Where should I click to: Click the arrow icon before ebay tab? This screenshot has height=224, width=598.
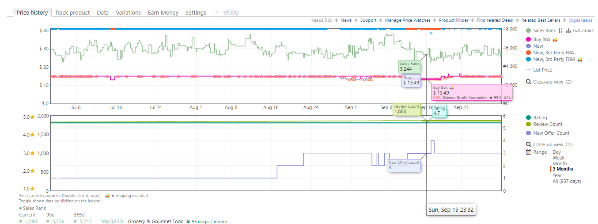[215, 12]
